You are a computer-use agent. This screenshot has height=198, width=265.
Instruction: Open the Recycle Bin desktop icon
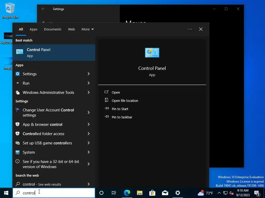point(10,10)
